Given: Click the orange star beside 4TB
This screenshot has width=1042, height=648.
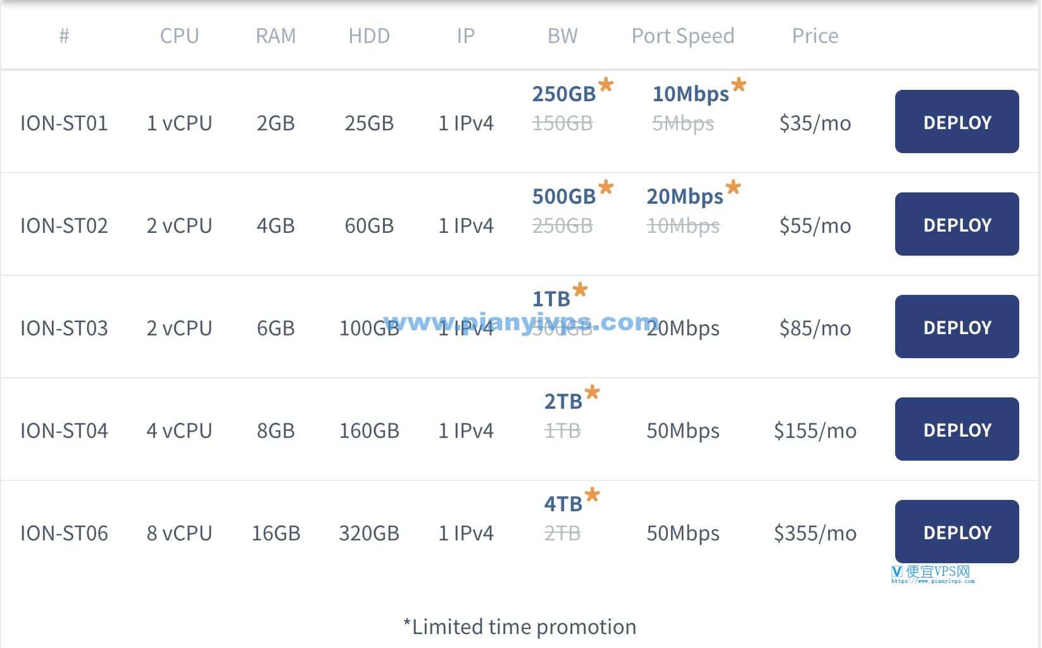Looking at the screenshot, I should [x=592, y=495].
